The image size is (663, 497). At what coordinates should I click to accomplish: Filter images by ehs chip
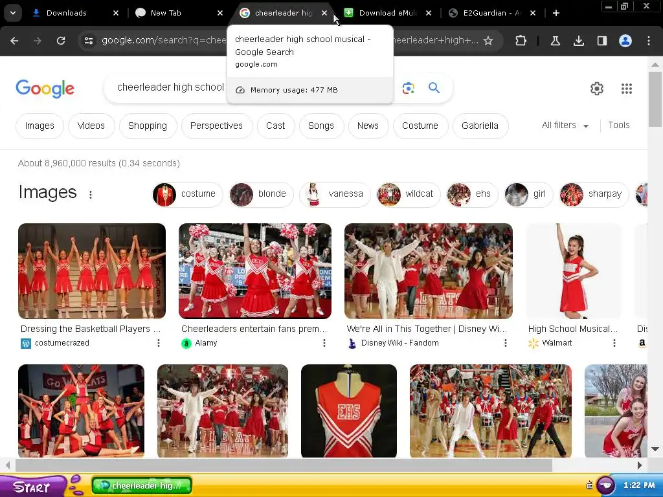click(x=472, y=194)
